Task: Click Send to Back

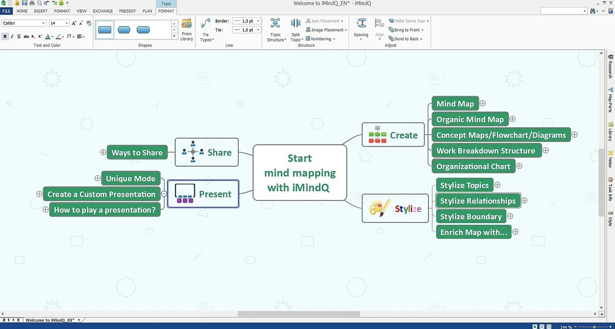Action: [406, 39]
